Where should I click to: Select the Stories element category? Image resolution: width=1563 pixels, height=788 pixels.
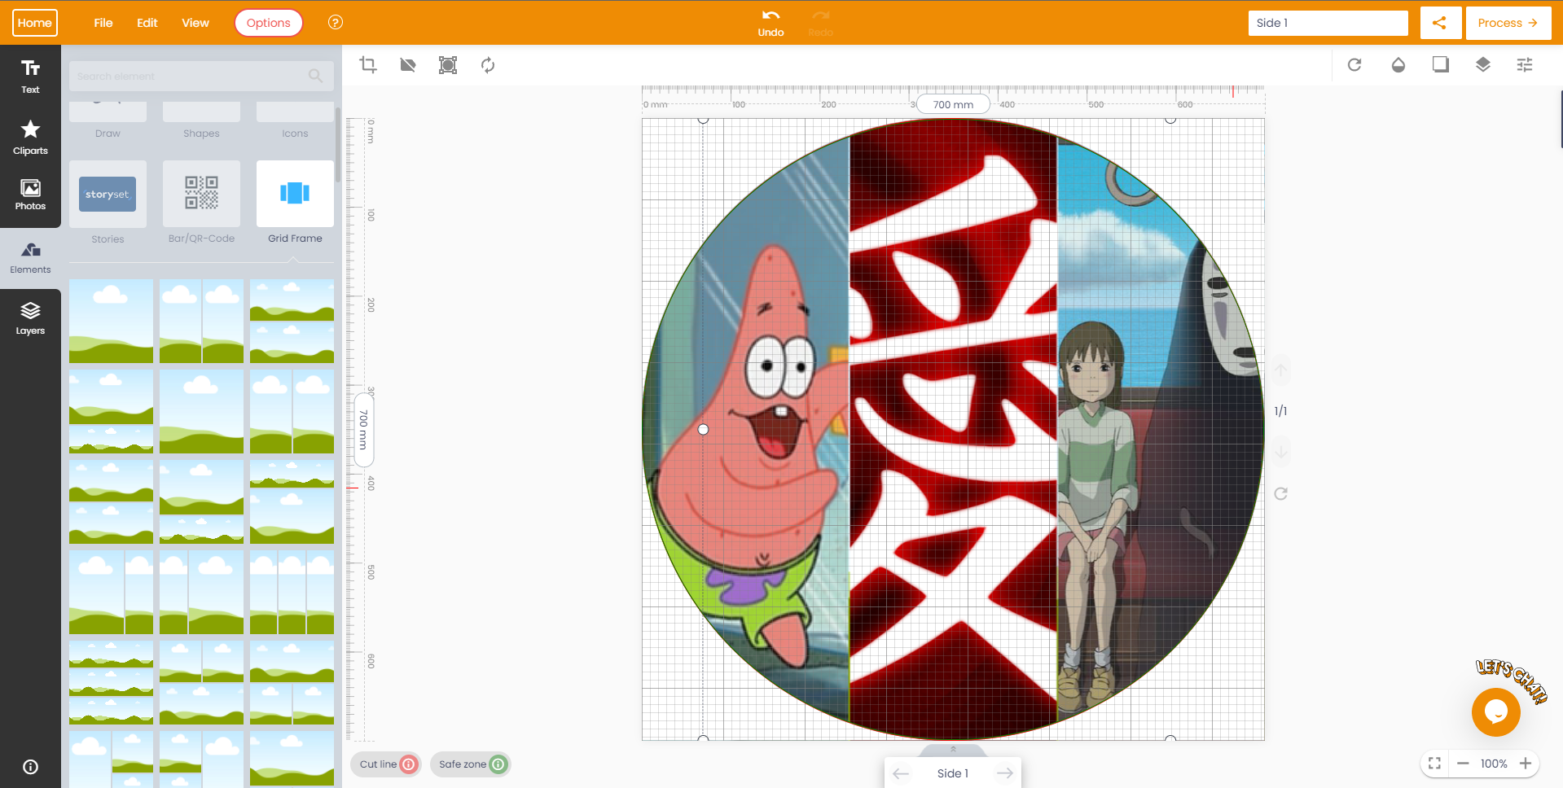[x=108, y=204]
